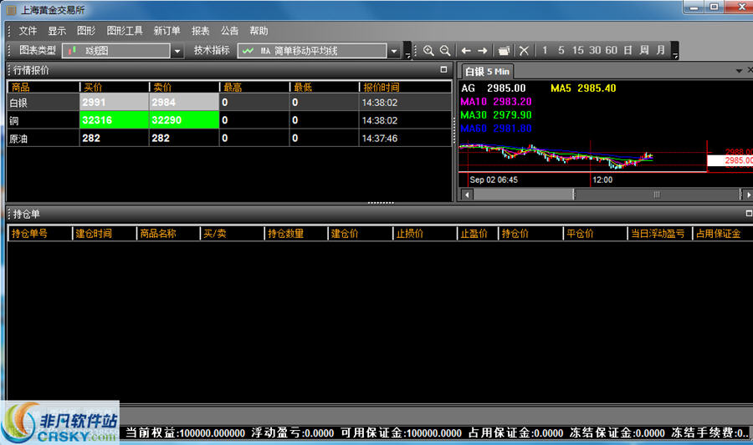The height and width of the screenshot is (445, 753).
Task: Click the 卖价 column header
Action: (184, 87)
